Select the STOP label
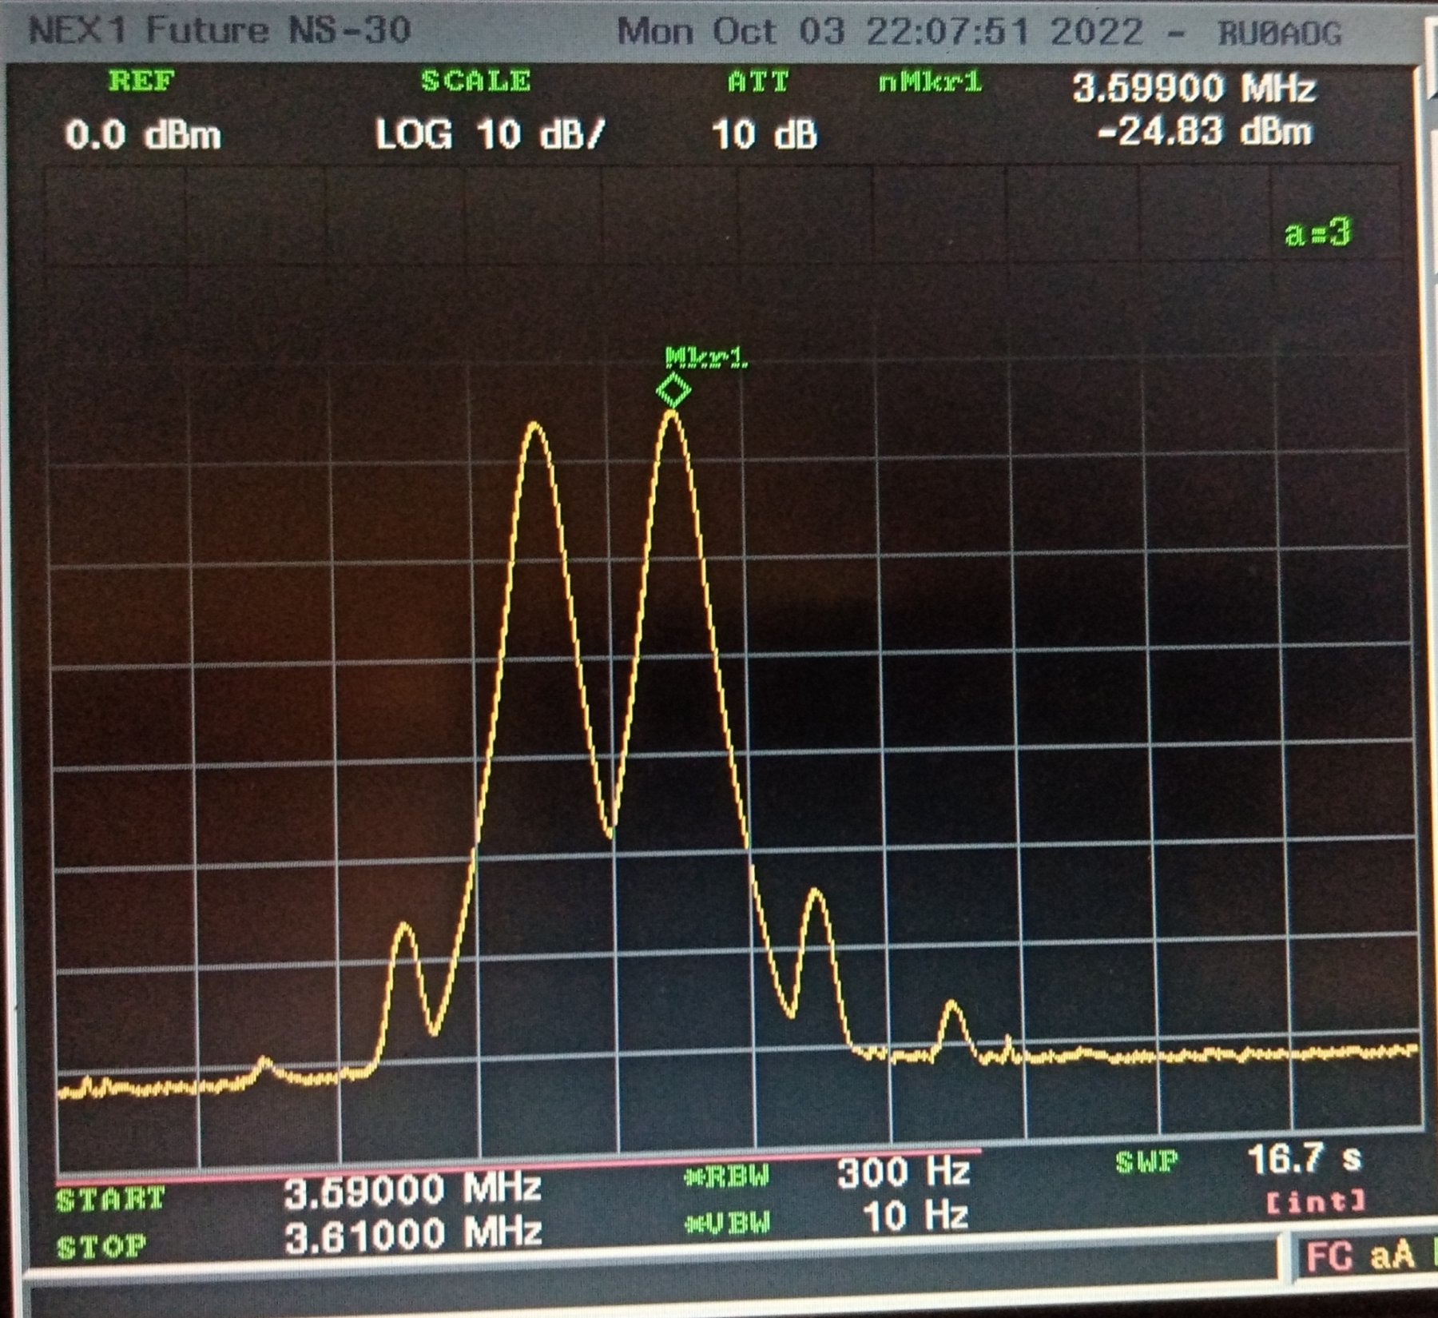Image resolution: width=1438 pixels, height=1318 pixels. point(101,1246)
